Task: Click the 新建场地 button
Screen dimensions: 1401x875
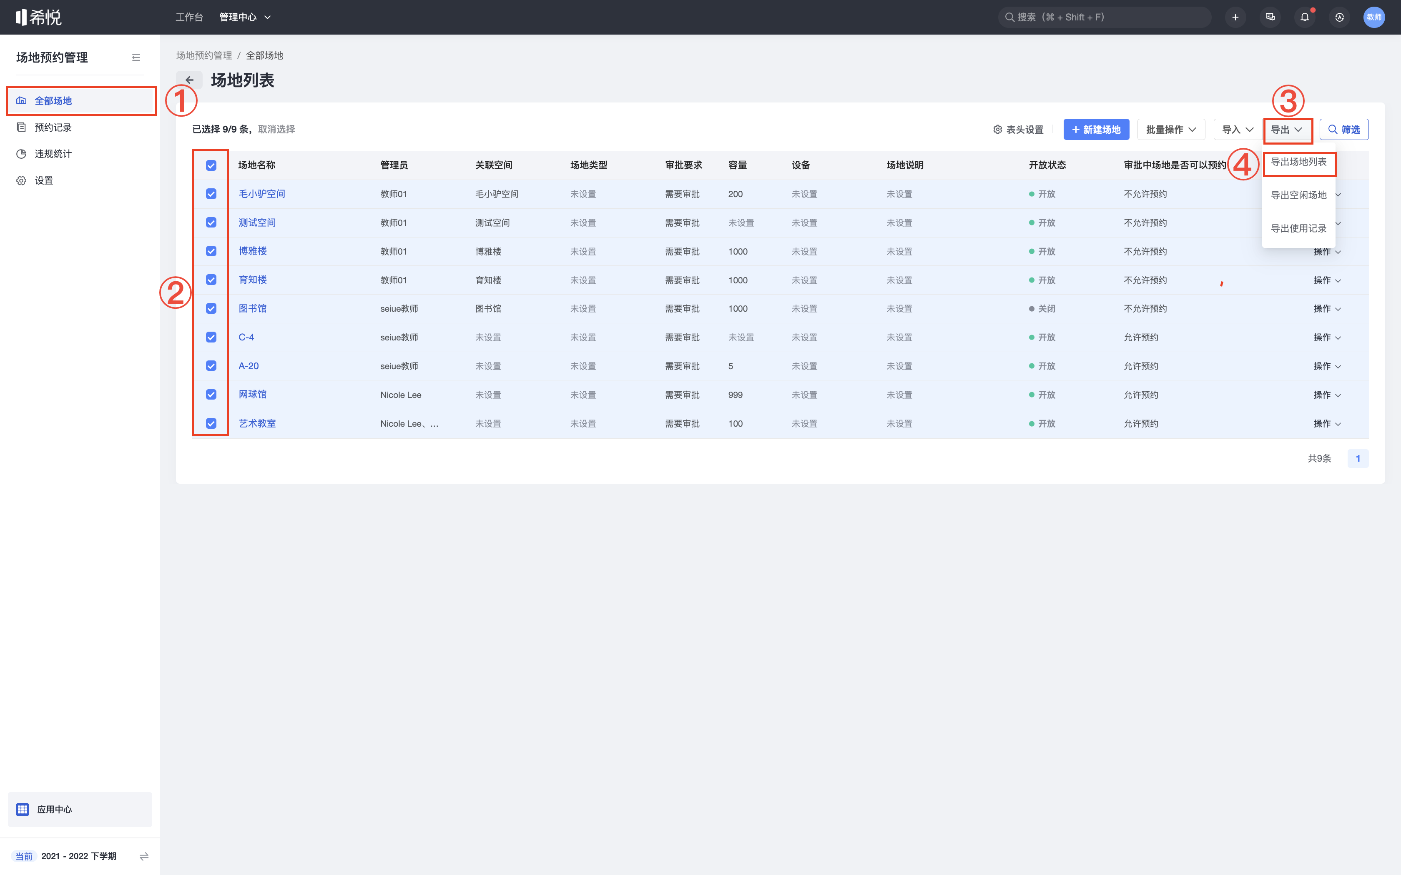Action: (1096, 130)
